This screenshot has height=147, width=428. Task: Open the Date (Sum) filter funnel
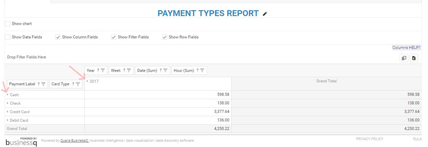[x=166, y=70]
